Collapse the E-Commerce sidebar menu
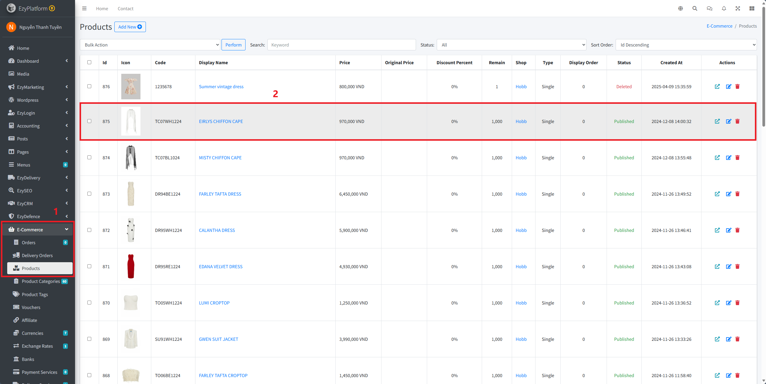Viewport: 766px width, 384px height. (38, 229)
